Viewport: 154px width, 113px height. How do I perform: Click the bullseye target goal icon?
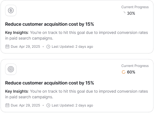pyautogui.click(x=11, y=69)
